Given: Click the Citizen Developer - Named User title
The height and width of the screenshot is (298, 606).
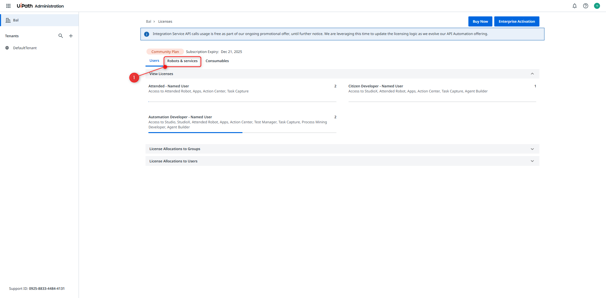Looking at the screenshot, I should [x=376, y=86].
